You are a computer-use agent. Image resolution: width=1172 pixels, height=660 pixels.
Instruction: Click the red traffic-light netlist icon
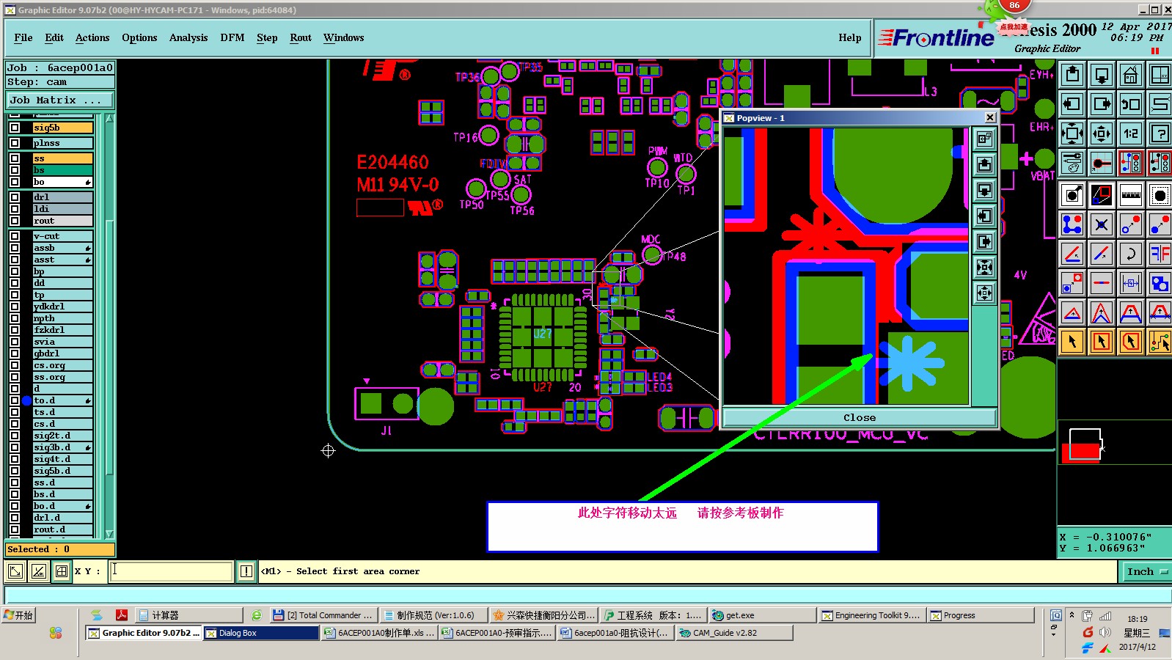1131,163
